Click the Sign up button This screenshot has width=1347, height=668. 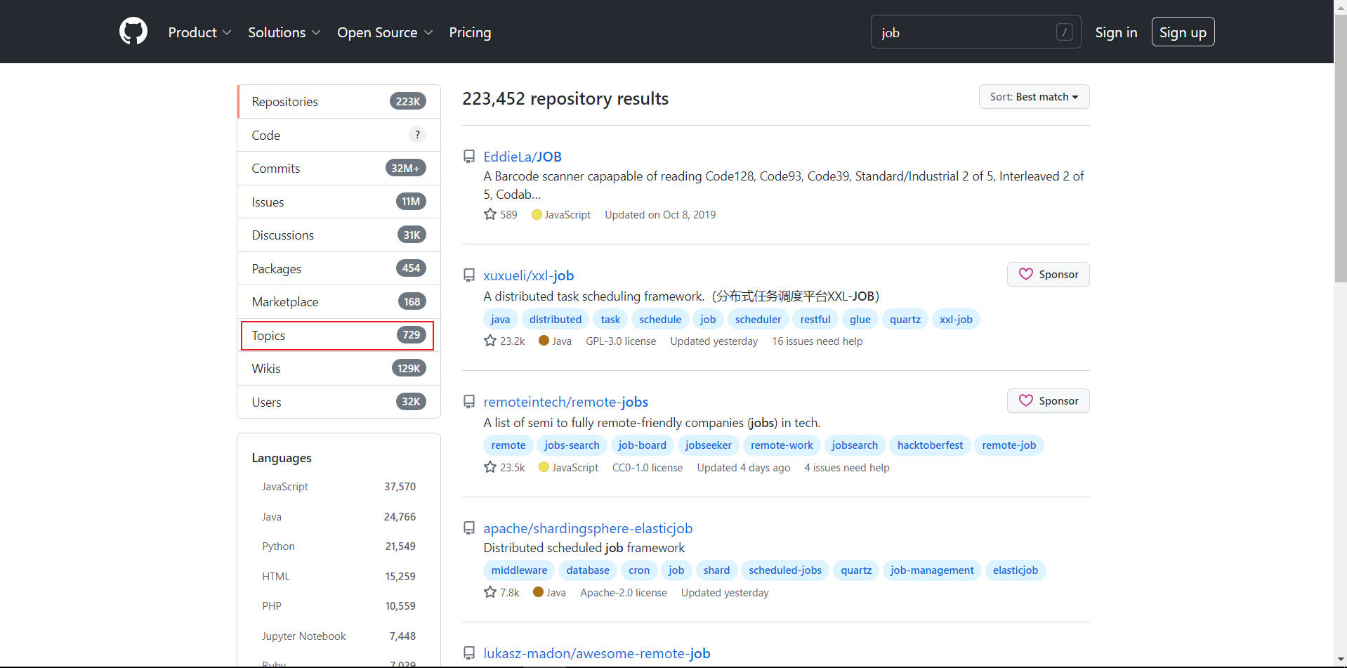(1183, 32)
